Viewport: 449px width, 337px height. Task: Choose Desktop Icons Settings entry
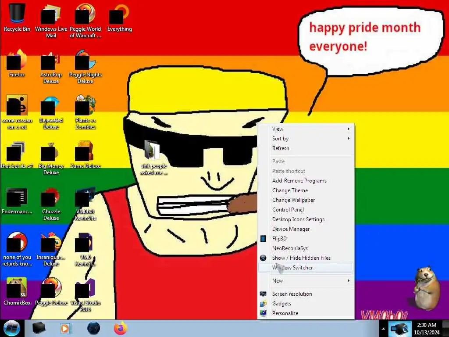point(306,219)
